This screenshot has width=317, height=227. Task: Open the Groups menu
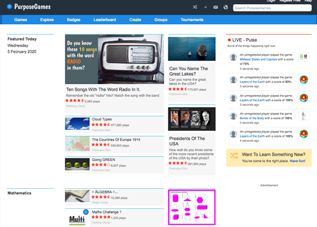pos(161,19)
